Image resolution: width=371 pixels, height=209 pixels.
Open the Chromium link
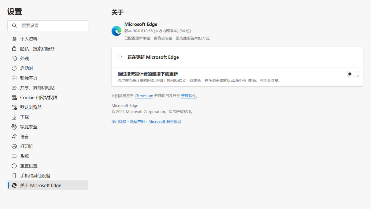tap(144, 96)
